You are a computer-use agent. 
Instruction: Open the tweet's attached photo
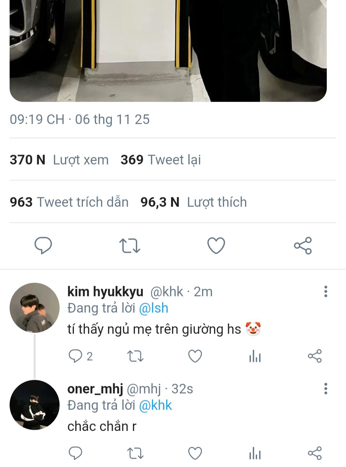[168, 48]
